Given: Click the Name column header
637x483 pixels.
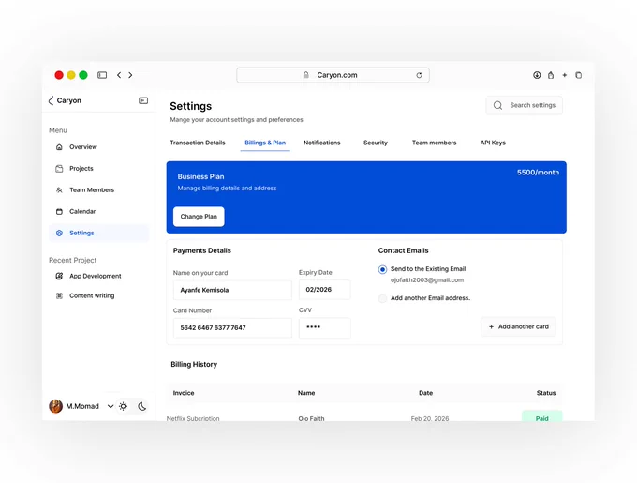Looking at the screenshot, I should click(306, 393).
